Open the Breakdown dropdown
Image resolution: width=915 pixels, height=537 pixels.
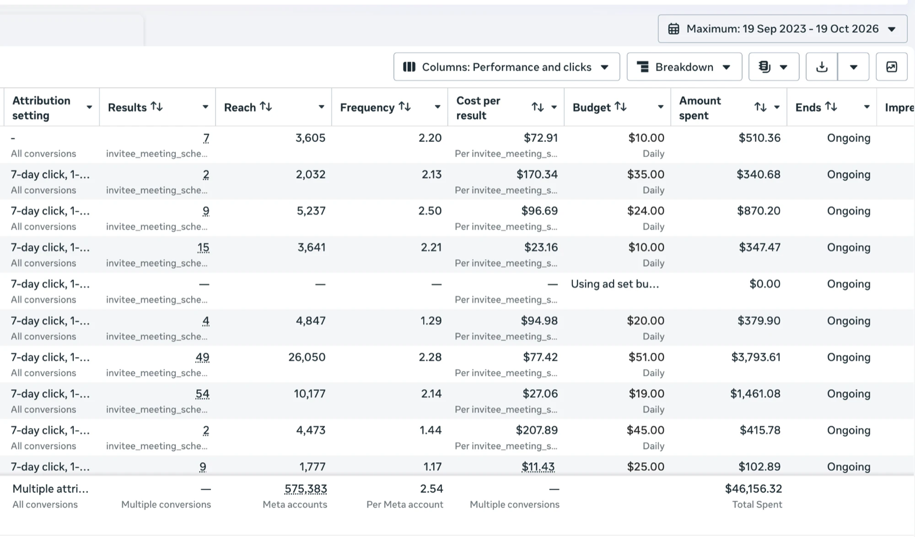684,67
